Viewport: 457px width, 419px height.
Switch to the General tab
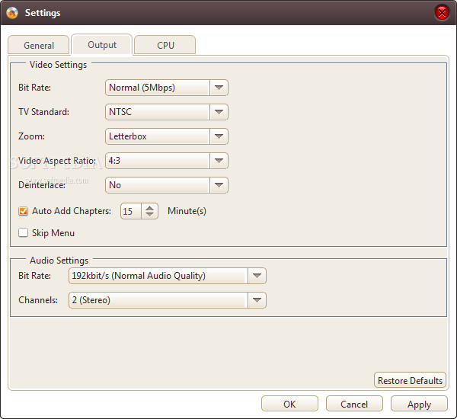coord(39,45)
